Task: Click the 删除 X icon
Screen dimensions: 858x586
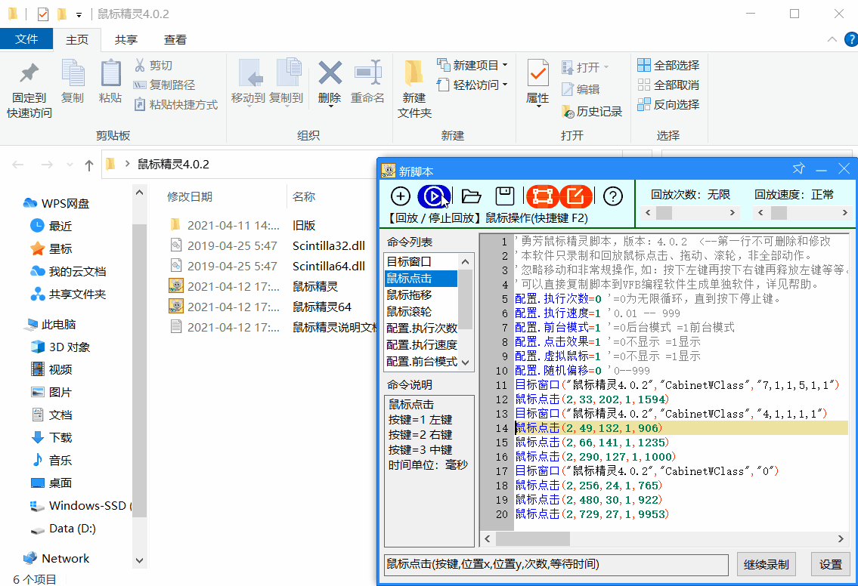Action: [330, 73]
